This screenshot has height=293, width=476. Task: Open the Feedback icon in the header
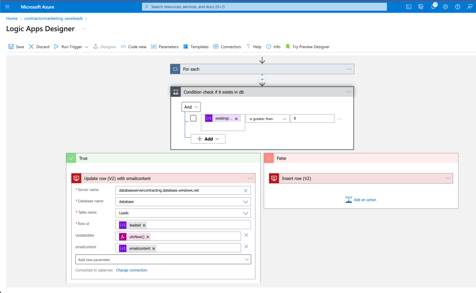[x=469, y=7]
